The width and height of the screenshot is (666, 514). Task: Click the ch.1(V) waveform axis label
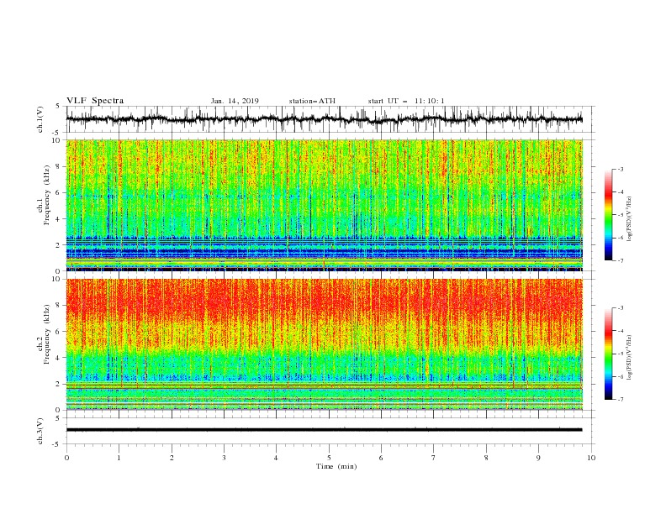pos(40,119)
